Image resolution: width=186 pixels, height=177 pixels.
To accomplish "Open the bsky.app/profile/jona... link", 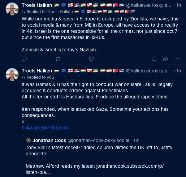I will tap(47, 127).
